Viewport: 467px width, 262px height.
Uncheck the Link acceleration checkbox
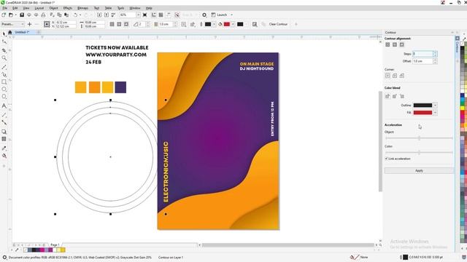[386, 159]
